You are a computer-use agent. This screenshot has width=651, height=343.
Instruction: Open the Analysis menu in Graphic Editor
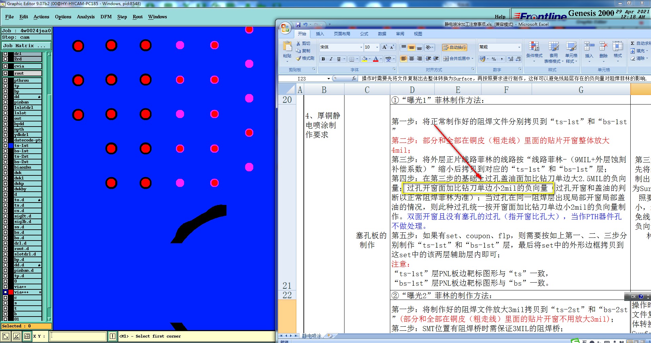click(86, 17)
